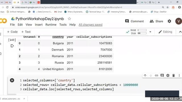Clear cell output icon below [143]
182x102 pixels.
click(12, 46)
